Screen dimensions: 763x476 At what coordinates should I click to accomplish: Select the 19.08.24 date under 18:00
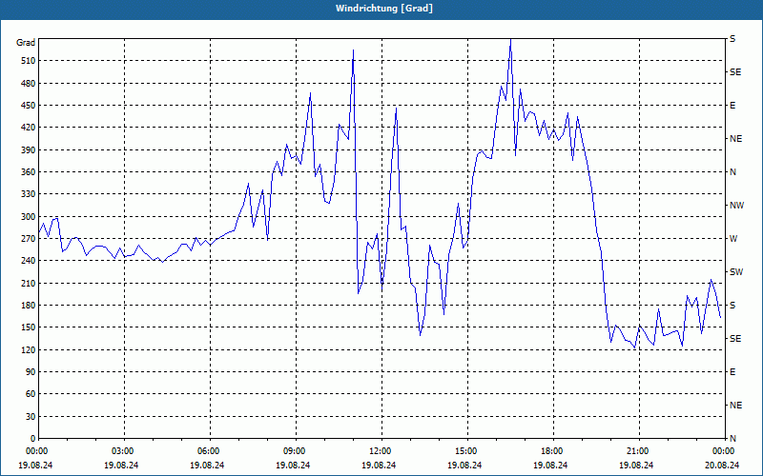point(550,466)
